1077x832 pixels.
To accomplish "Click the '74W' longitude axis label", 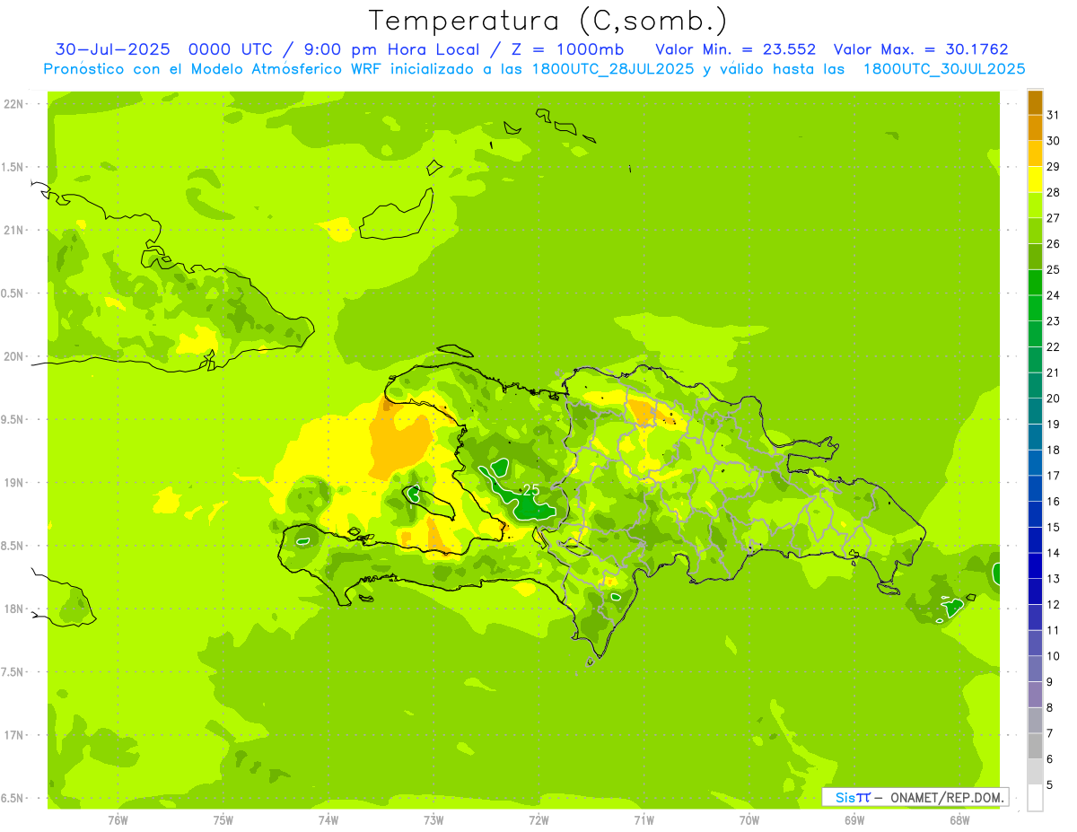I will [328, 819].
